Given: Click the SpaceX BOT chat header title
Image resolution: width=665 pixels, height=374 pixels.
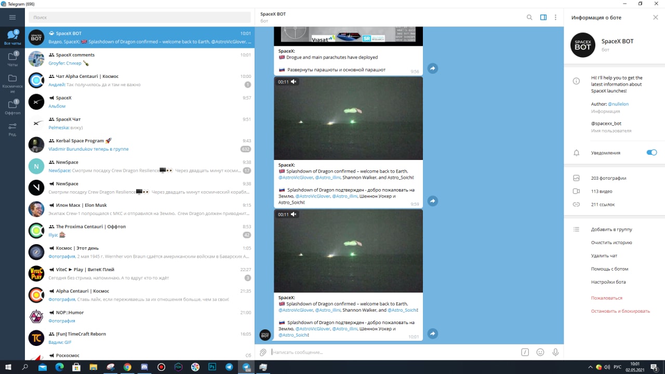Looking at the screenshot, I should coord(273,14).
